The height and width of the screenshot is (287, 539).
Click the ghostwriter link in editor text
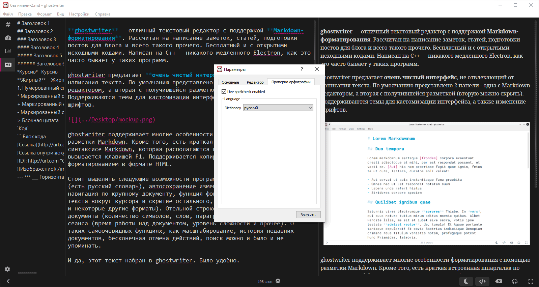(x=93, y=30)
